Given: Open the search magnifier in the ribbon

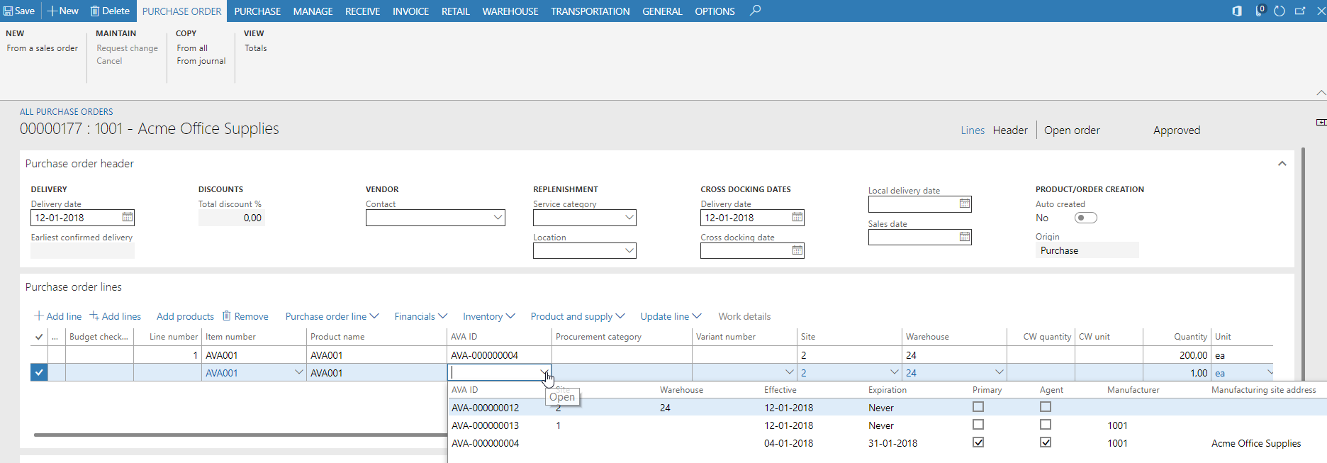Looking at the screenshot, I should tap(756, 11).
